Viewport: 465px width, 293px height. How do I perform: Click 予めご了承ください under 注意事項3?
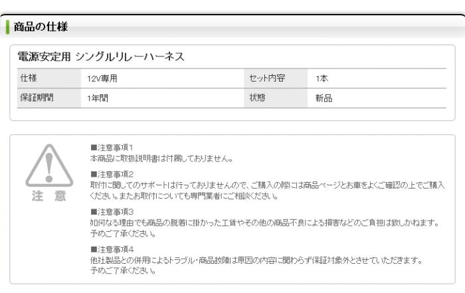pos(123,234)
